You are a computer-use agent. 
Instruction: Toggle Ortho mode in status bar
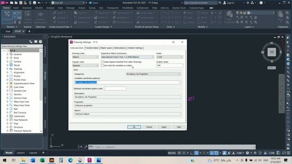pyautogui.click(x=192, y=153)
